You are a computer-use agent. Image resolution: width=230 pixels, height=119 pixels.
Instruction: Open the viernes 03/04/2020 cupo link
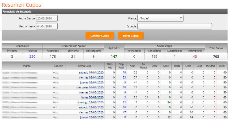coord(91,78)
